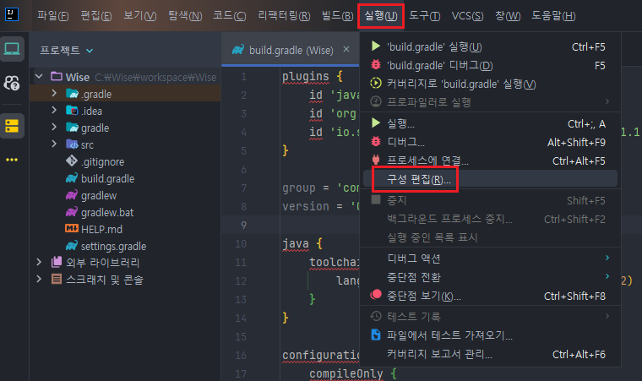Click the green play icon next to 실행...

tap(376, 122)
